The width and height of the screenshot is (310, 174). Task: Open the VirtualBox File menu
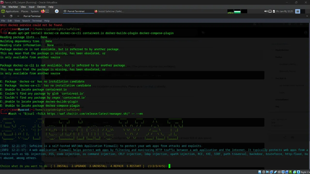(x=4, y=7)
